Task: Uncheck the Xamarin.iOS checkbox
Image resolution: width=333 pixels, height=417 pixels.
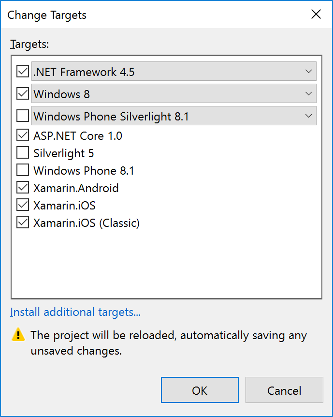Action: [x=23, y=205]
